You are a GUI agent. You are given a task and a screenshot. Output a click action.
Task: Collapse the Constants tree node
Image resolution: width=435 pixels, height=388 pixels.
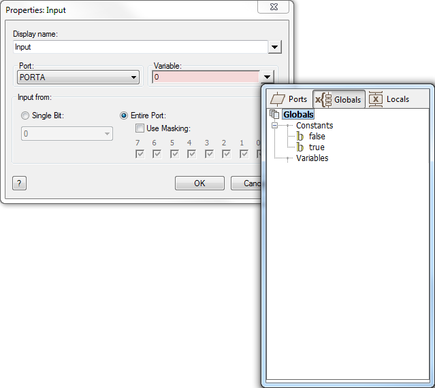pos(274,126)
